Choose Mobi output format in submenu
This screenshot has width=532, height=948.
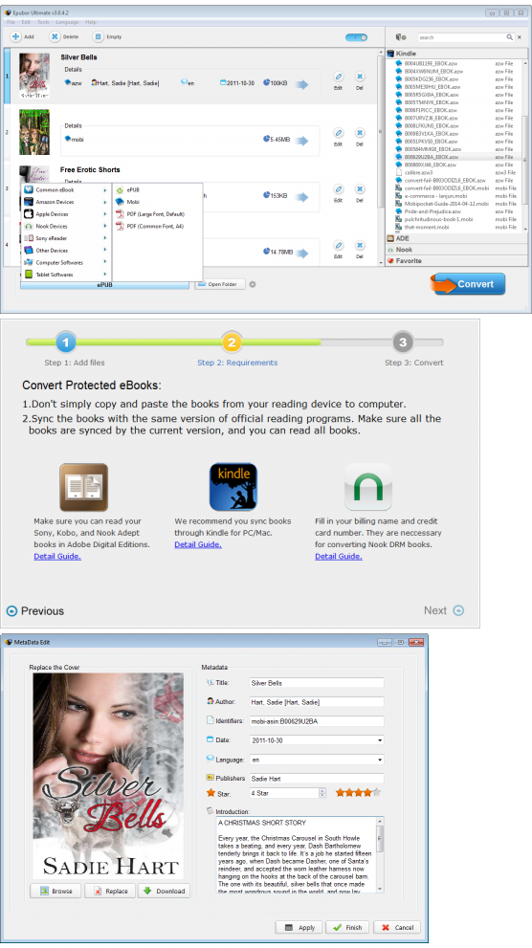(x=157, y=202)
